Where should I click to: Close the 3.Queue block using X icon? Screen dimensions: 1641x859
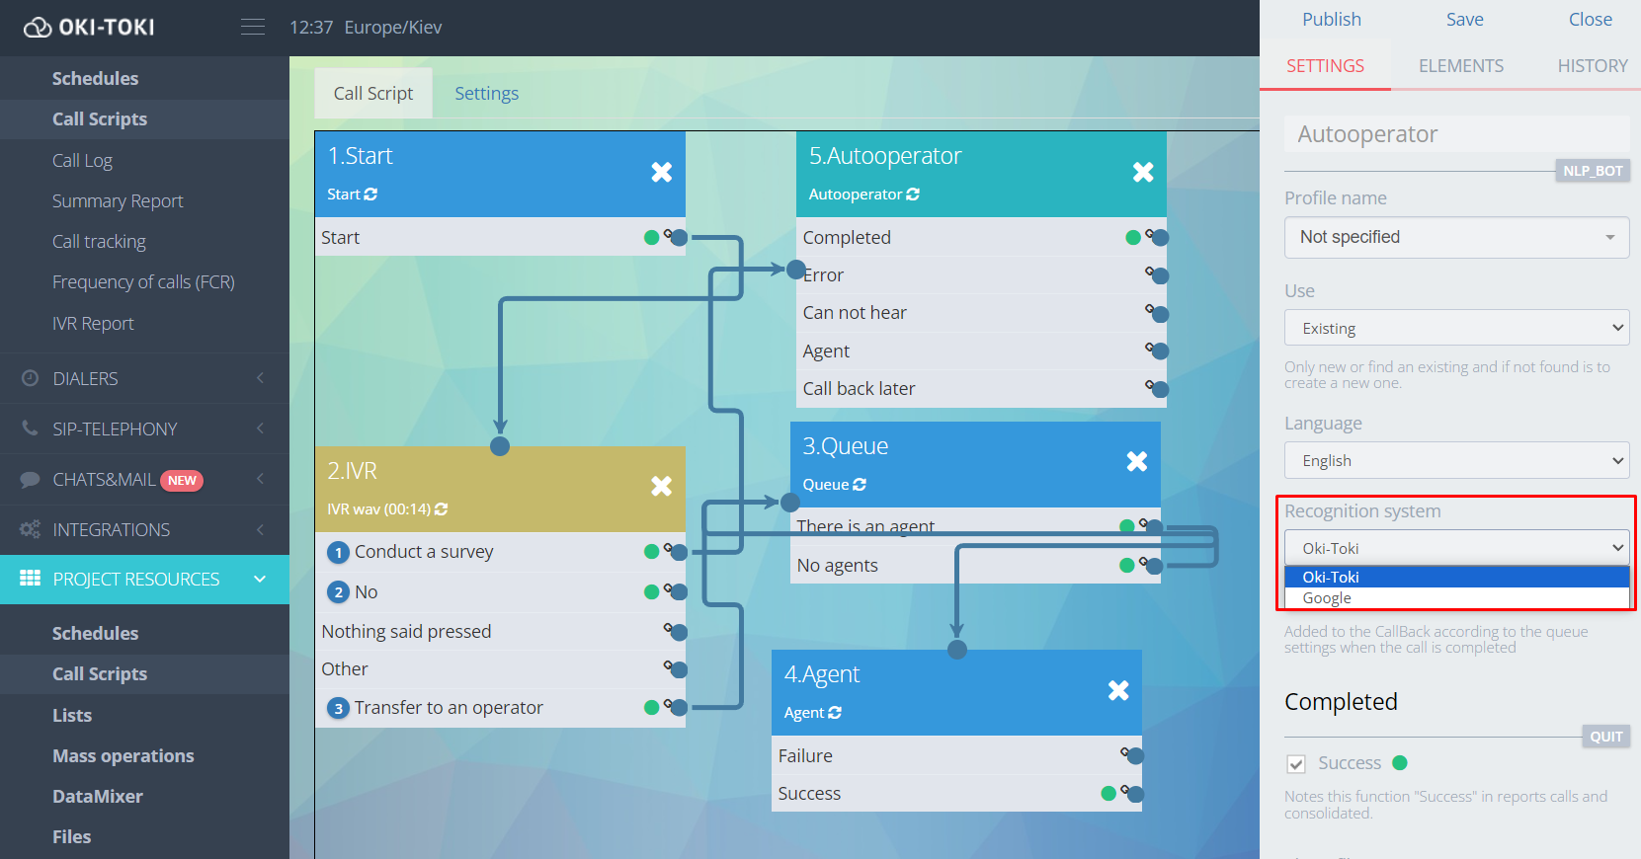1136,462
